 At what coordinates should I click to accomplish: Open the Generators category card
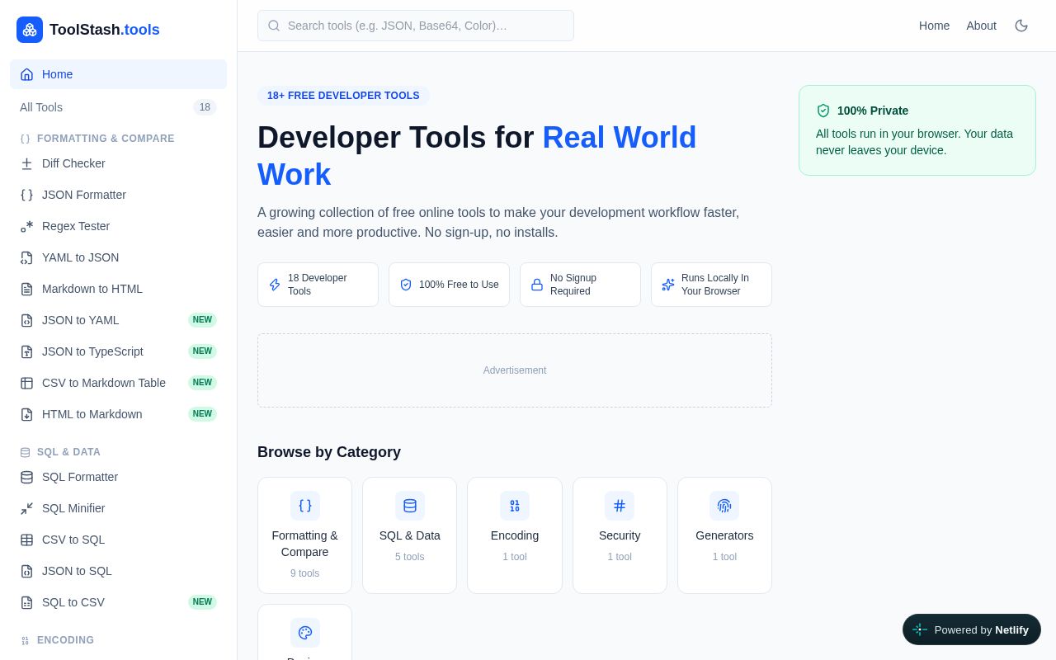click(724, 535)
